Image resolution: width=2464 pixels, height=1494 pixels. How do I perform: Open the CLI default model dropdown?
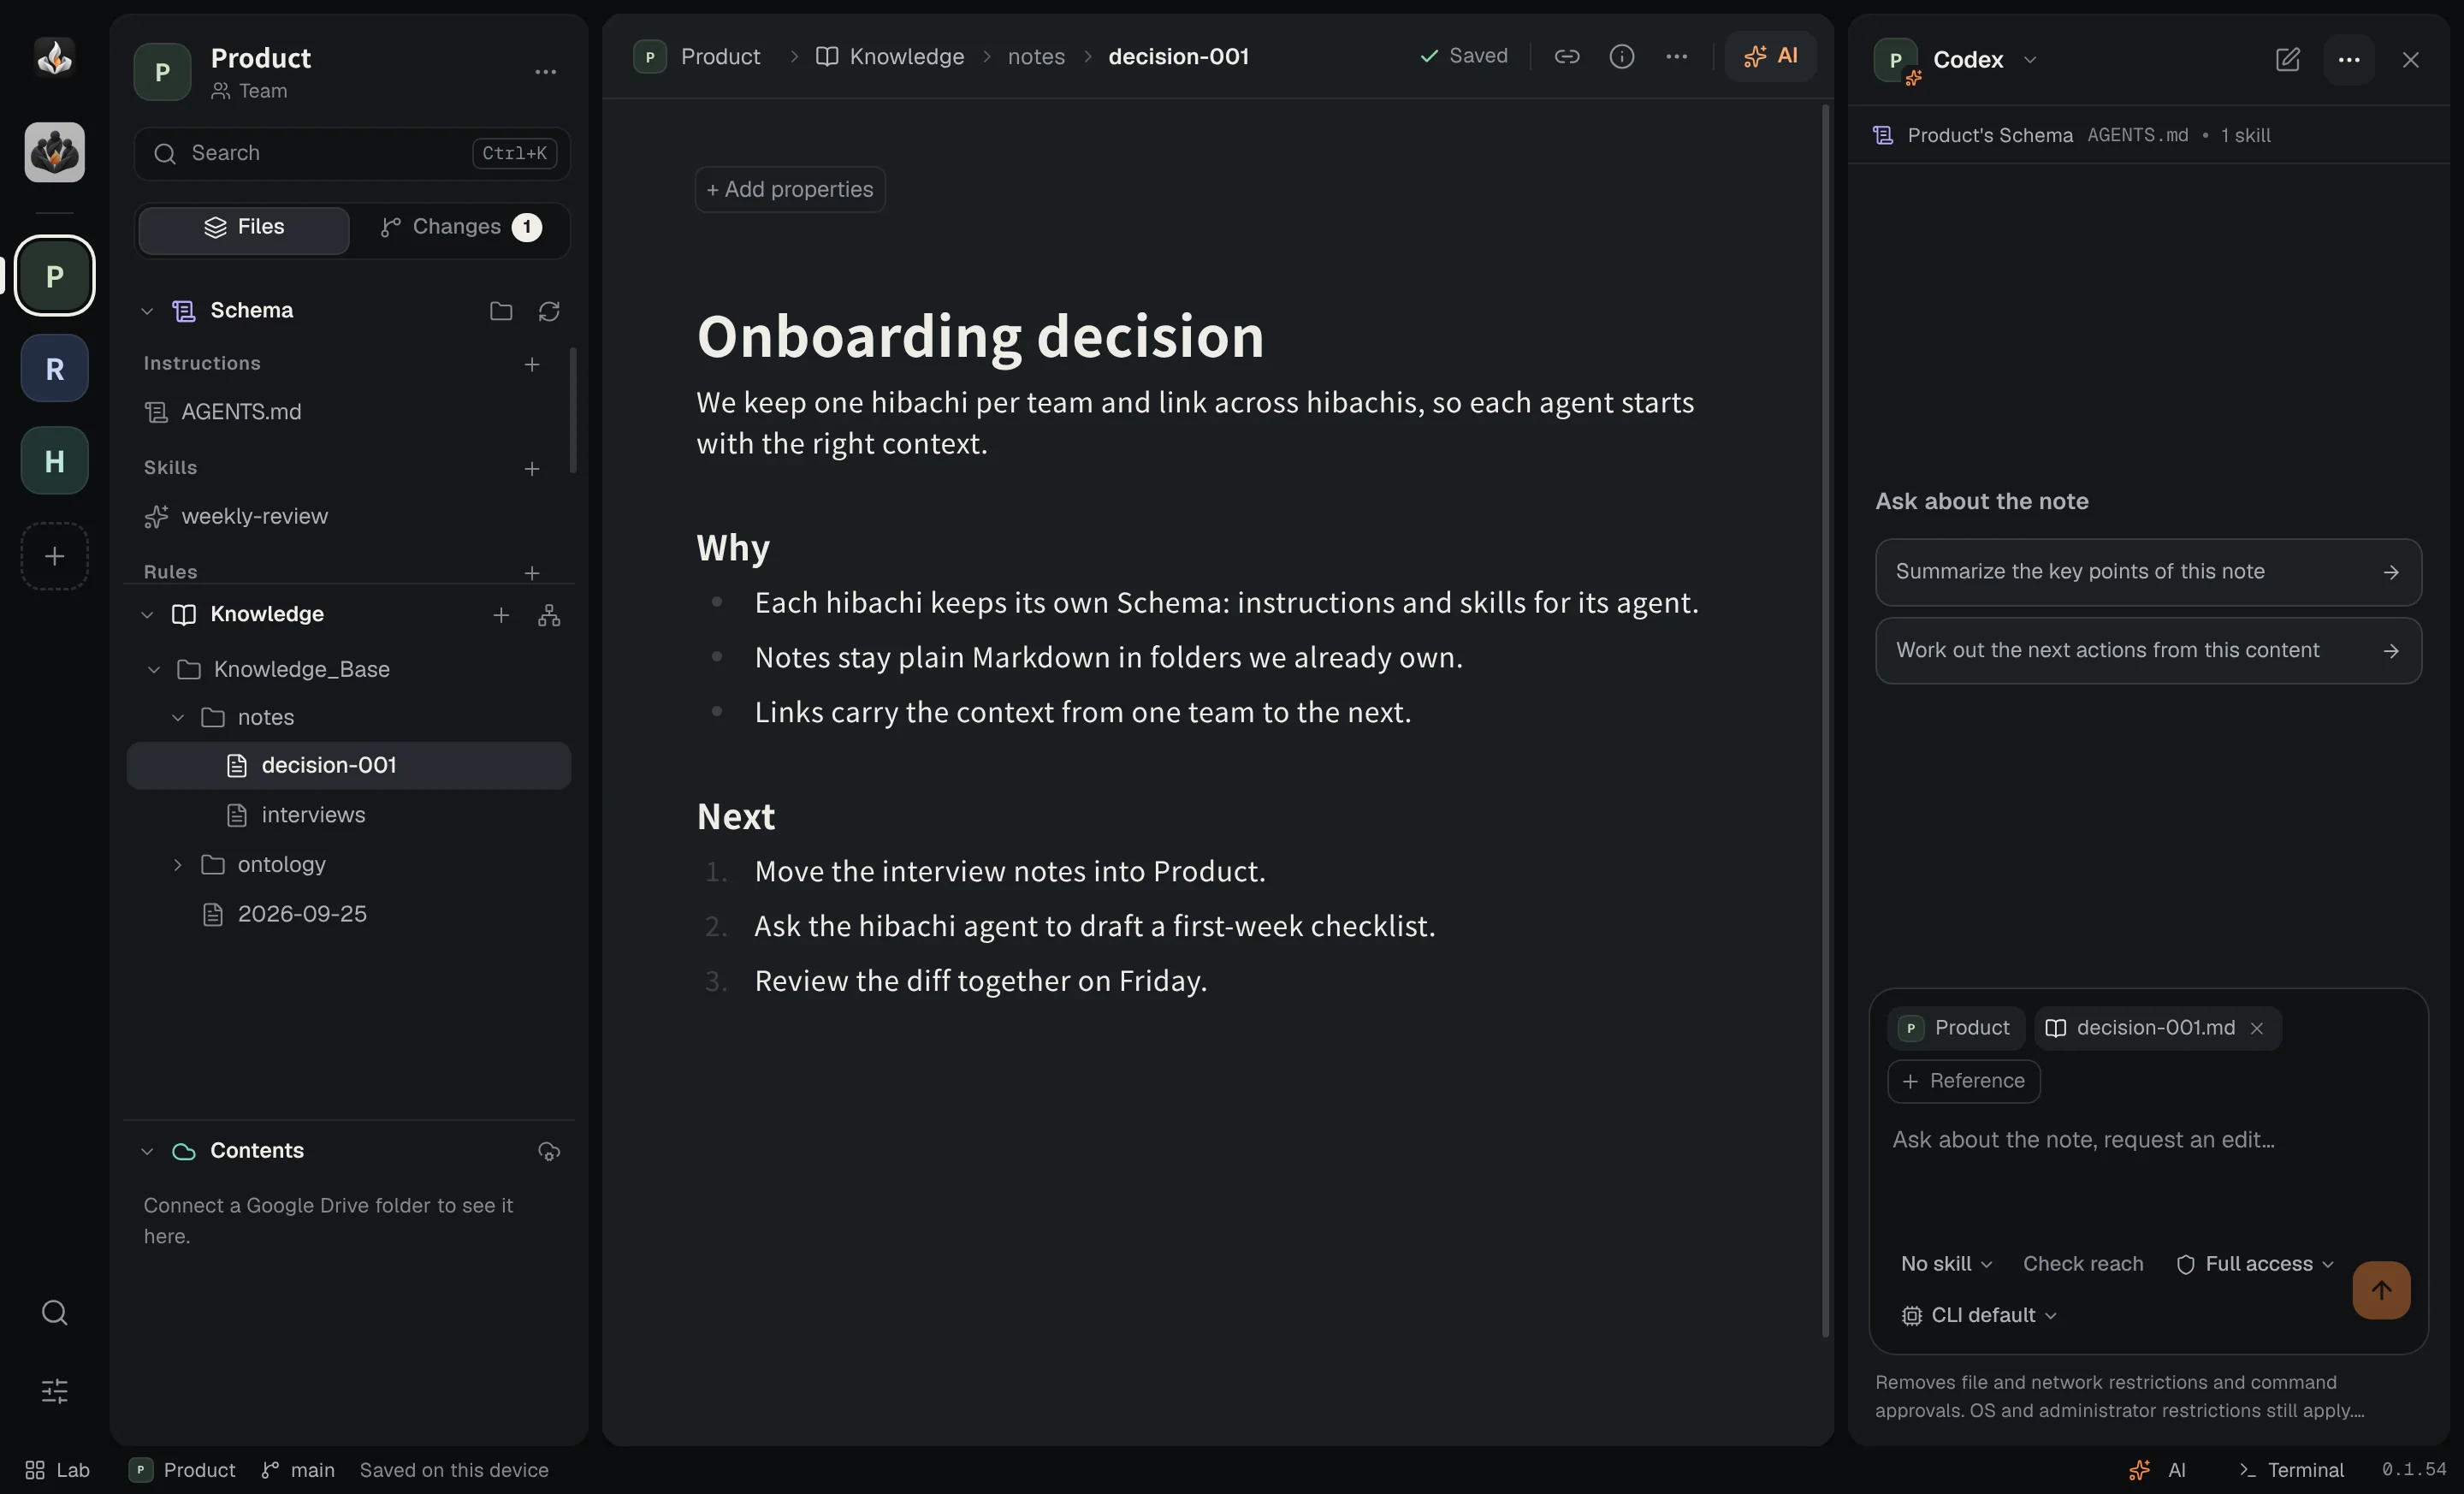(x=1978, y=1315)
